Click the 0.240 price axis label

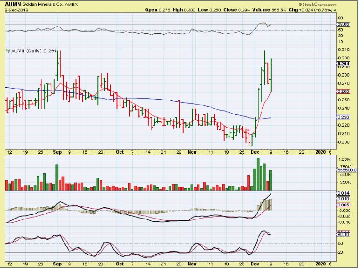tap(344, 109)
